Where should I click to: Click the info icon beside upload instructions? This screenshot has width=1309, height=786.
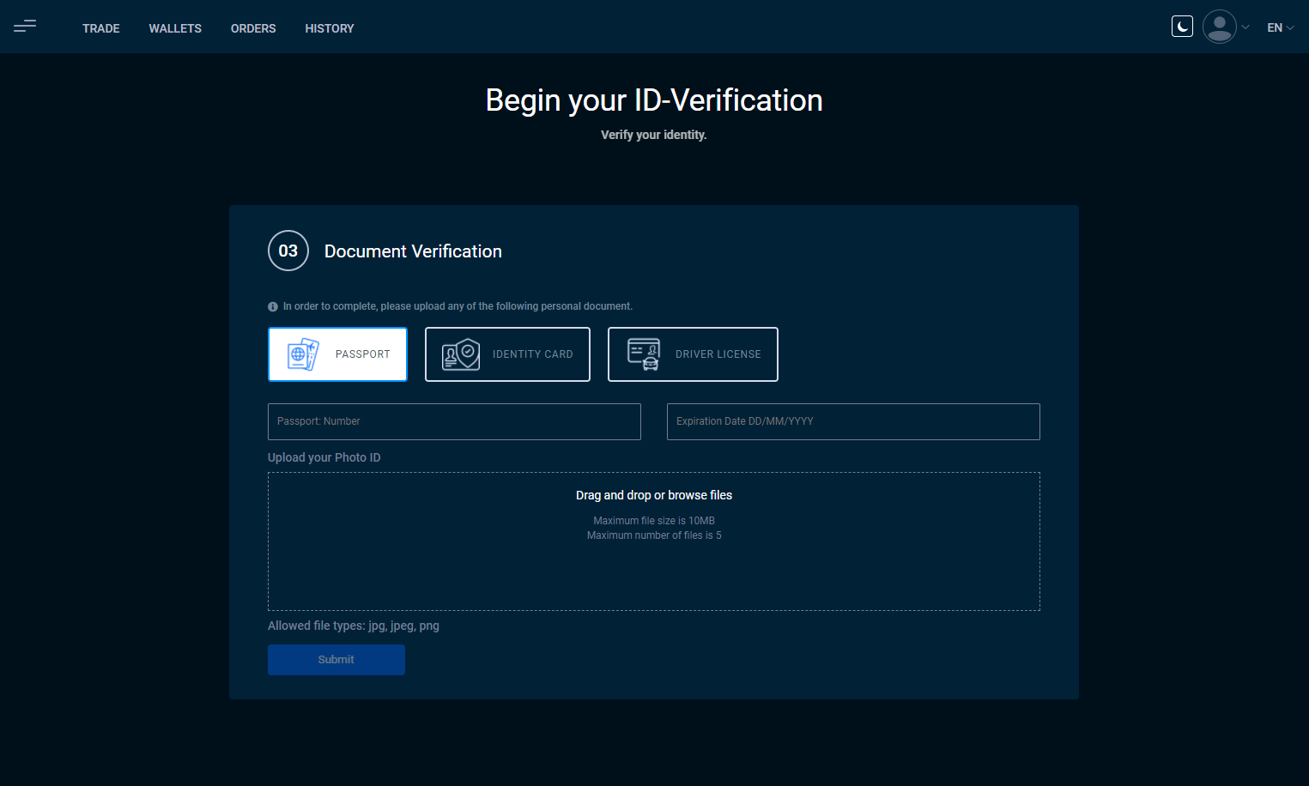coord(273,306)
